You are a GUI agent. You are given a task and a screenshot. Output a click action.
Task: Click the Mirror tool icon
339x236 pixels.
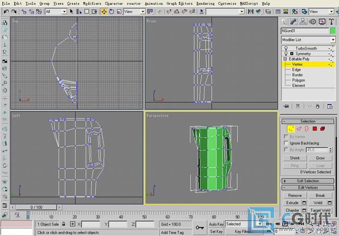[x=250, y=11]
